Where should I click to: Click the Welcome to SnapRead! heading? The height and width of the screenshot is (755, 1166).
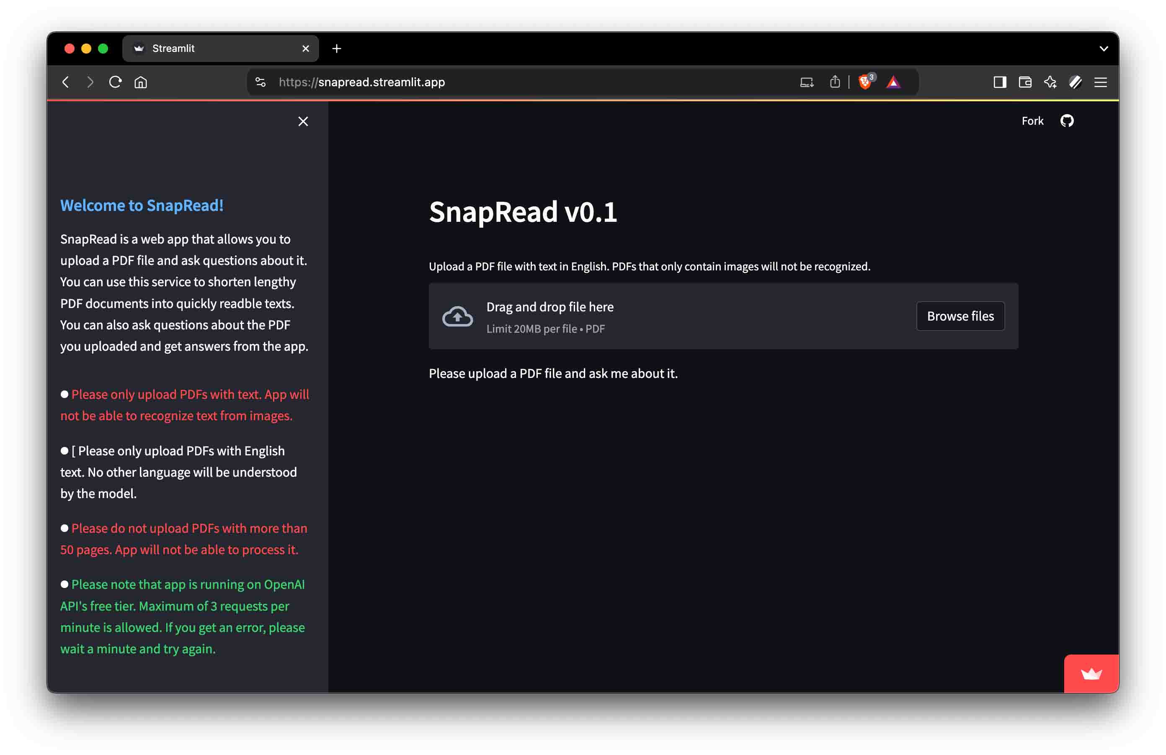pos(142,205)
